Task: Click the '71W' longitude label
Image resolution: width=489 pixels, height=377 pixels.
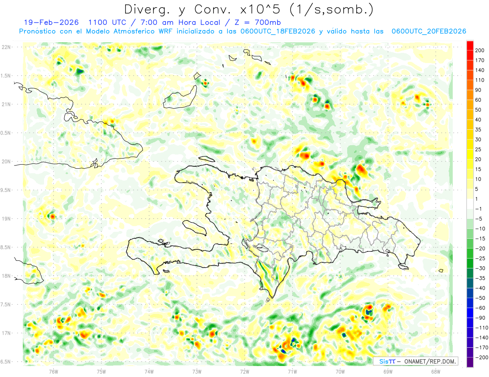Action: point(292,372)
